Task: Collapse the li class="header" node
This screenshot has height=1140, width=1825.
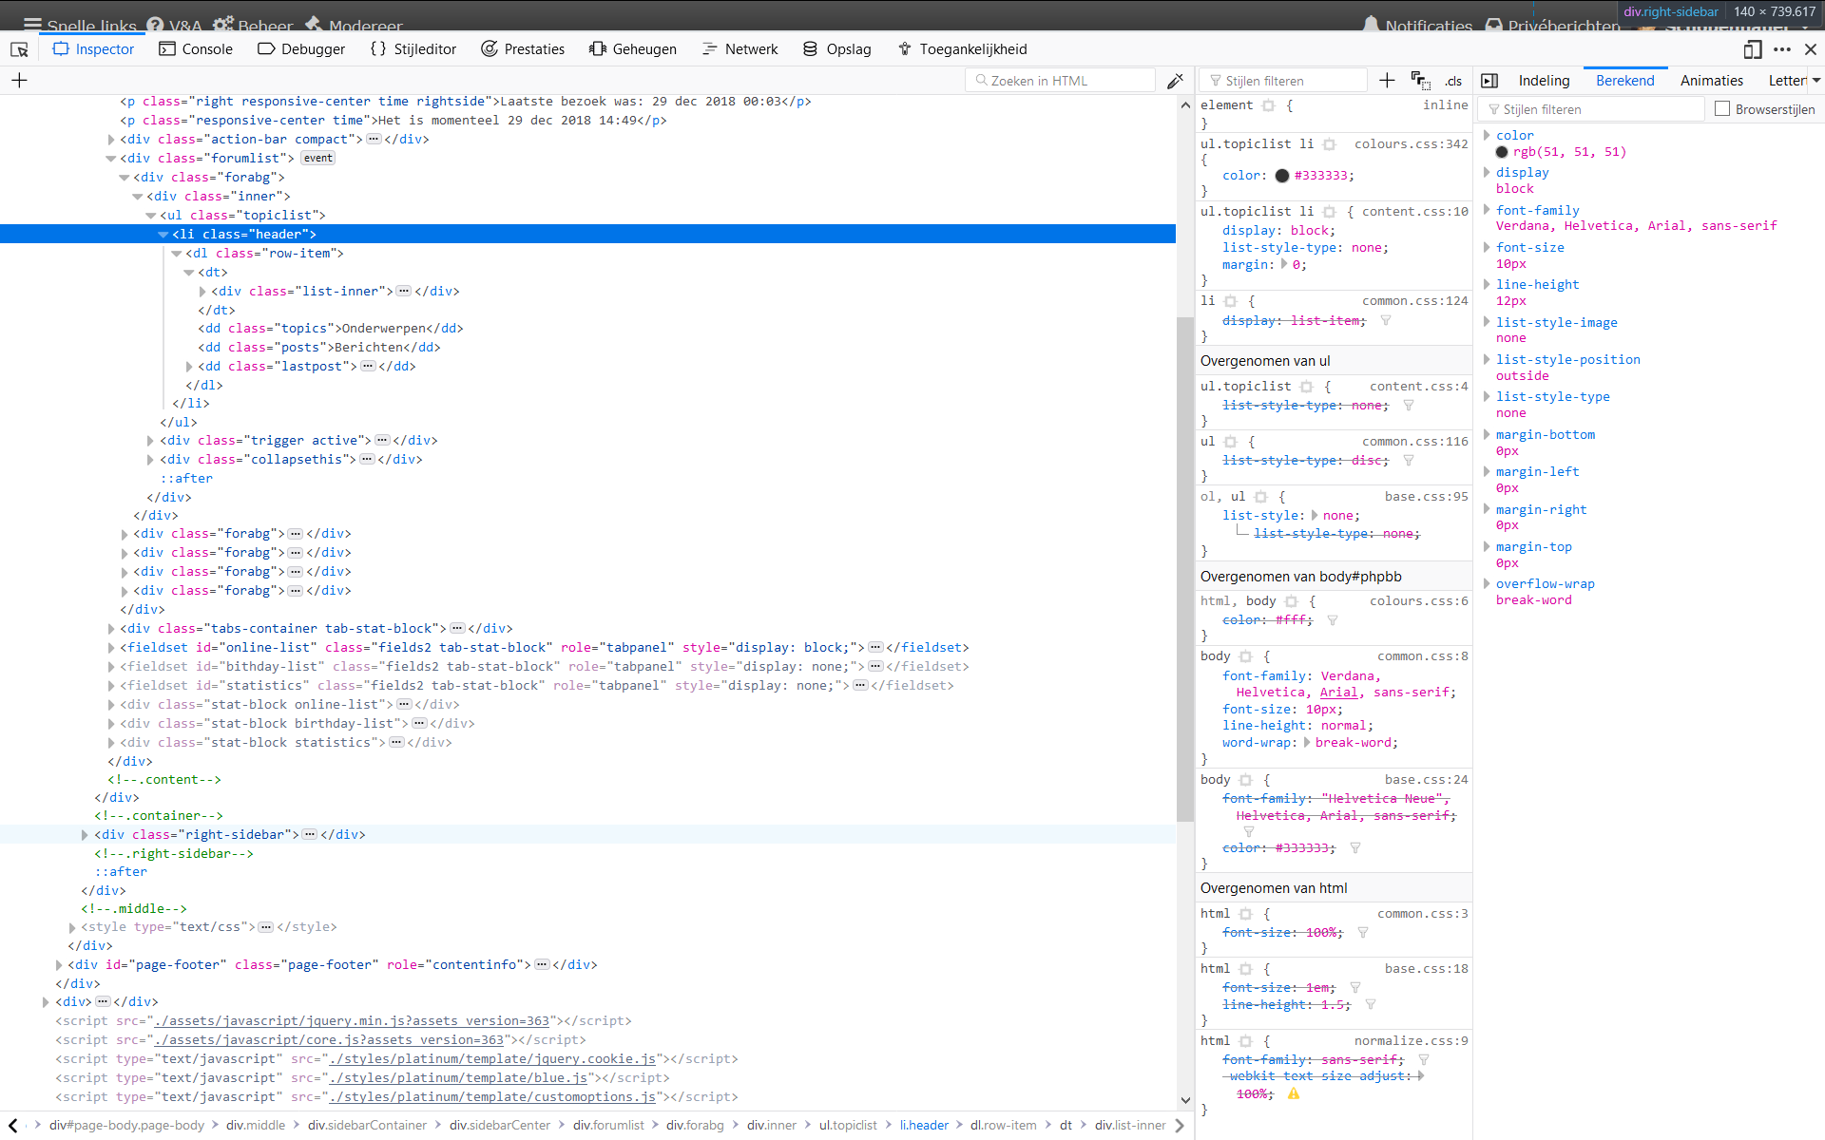Action: tap(163, 235)
